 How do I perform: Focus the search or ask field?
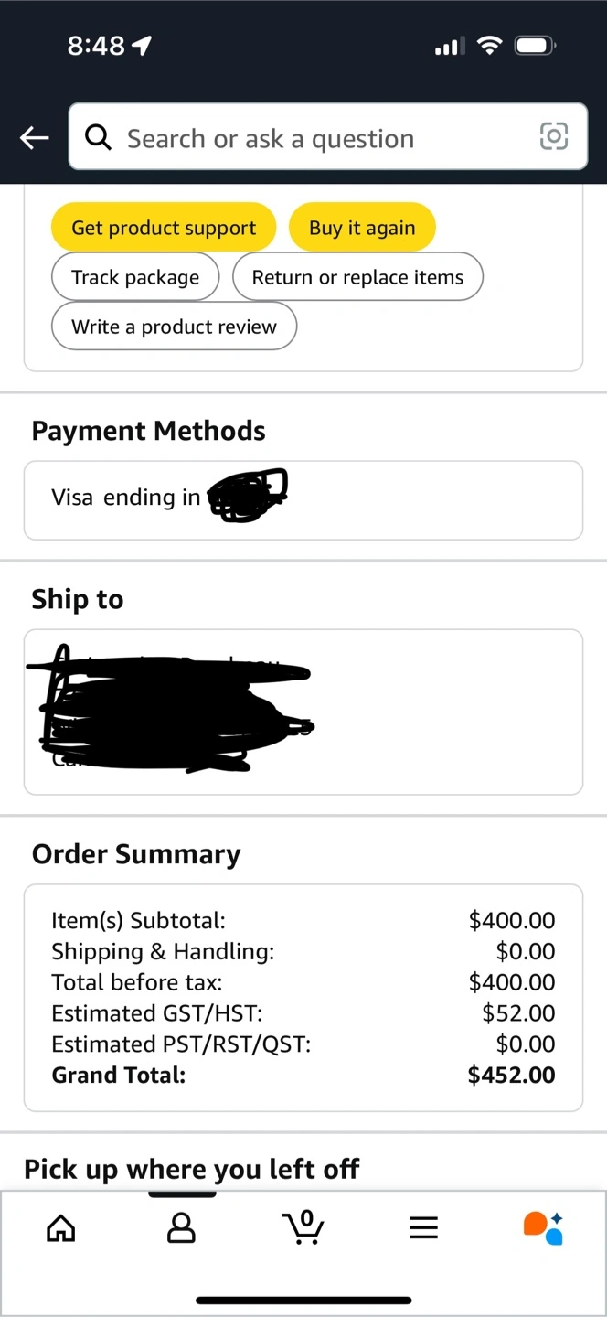(x=320, y=138)
